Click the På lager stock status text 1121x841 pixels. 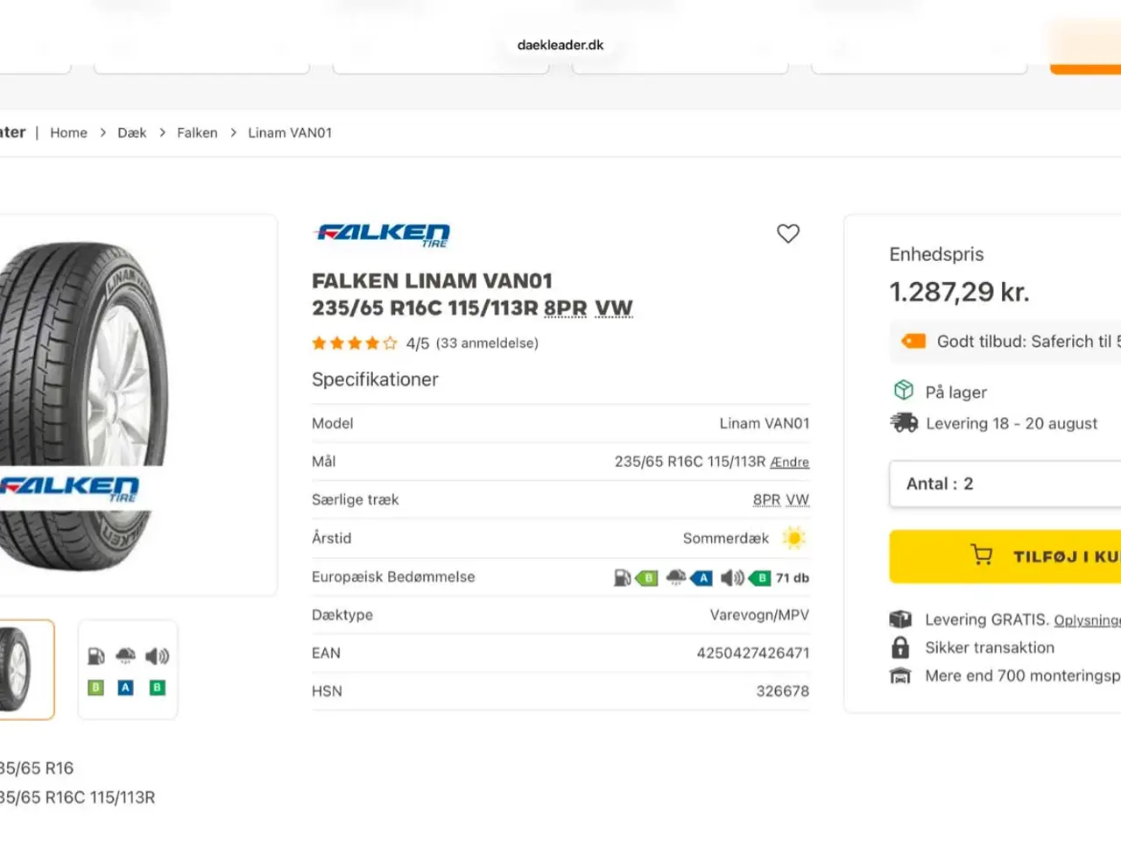pyautogui.click(x=955, y=392)
